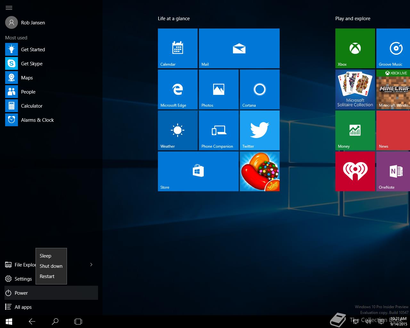The height and width of the screenshot is (328, 410).
Task: Click the Windows Start button
Action: (9, 321)
